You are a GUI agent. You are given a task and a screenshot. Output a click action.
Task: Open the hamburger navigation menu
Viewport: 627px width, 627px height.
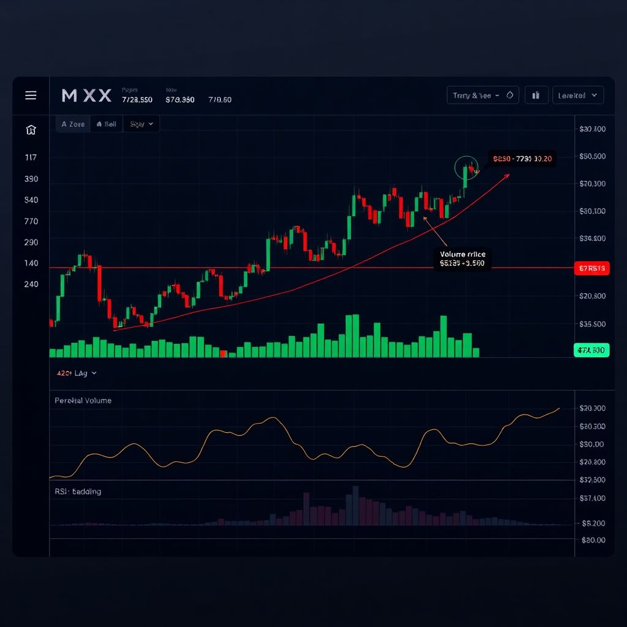(30, 96)
